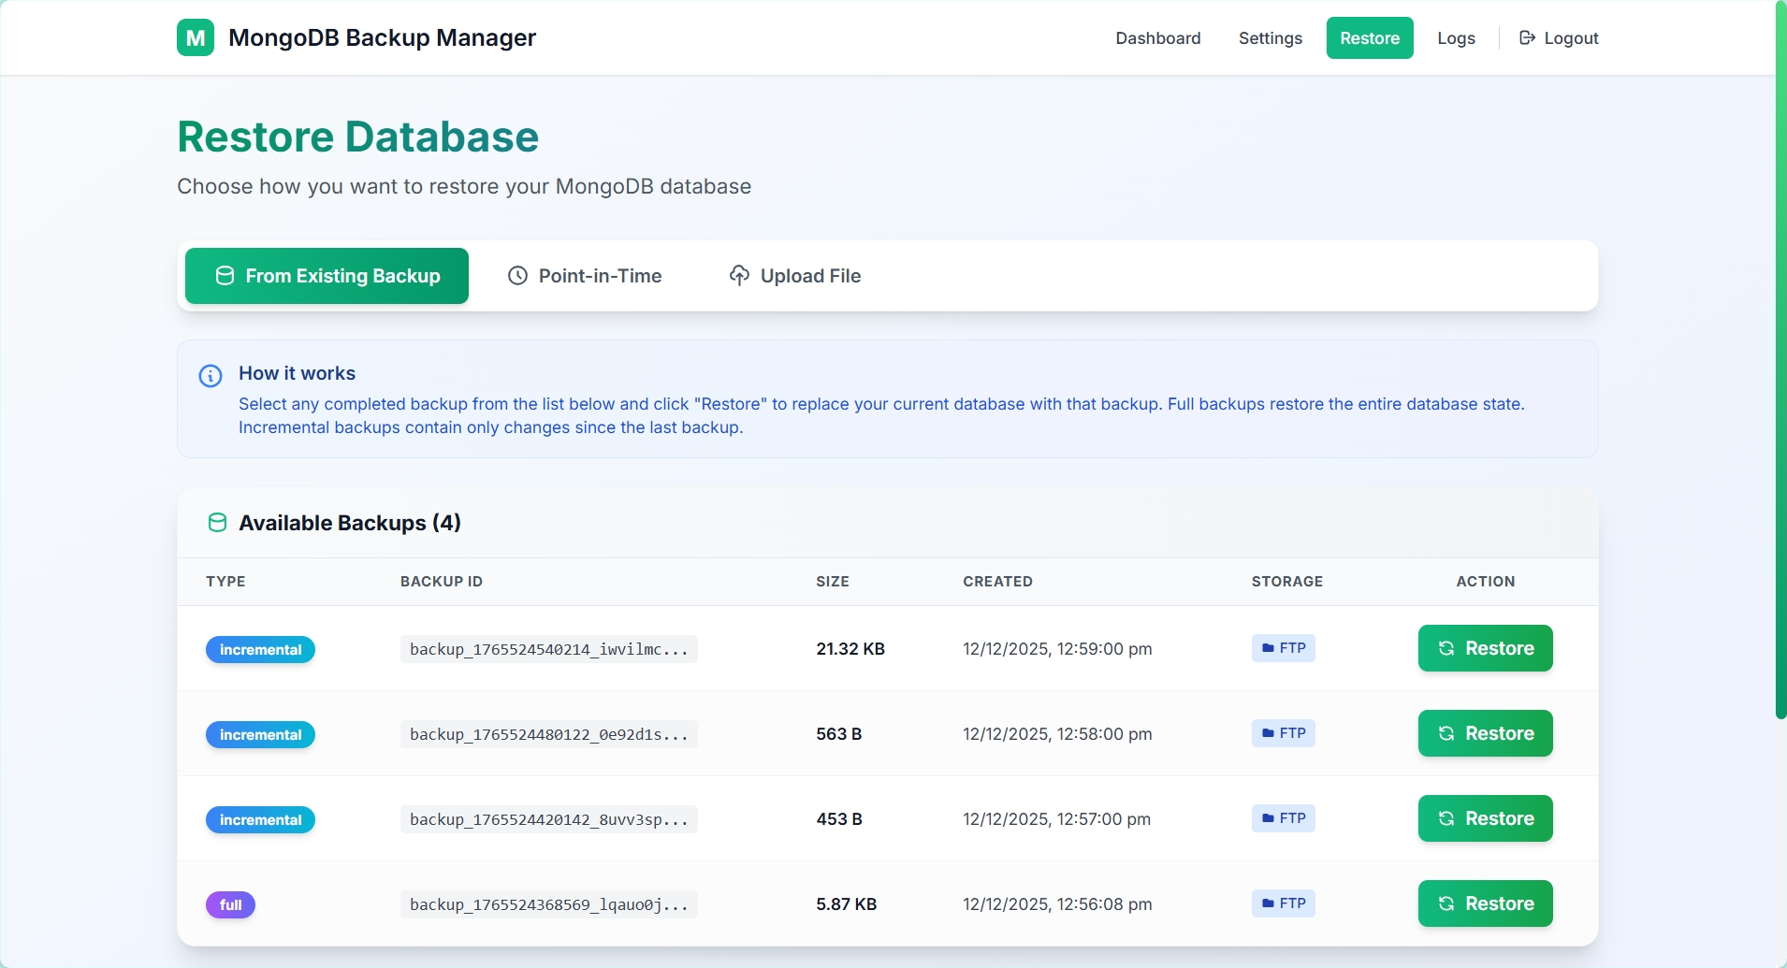Click the logout arrow icon

click(1527, 38)
